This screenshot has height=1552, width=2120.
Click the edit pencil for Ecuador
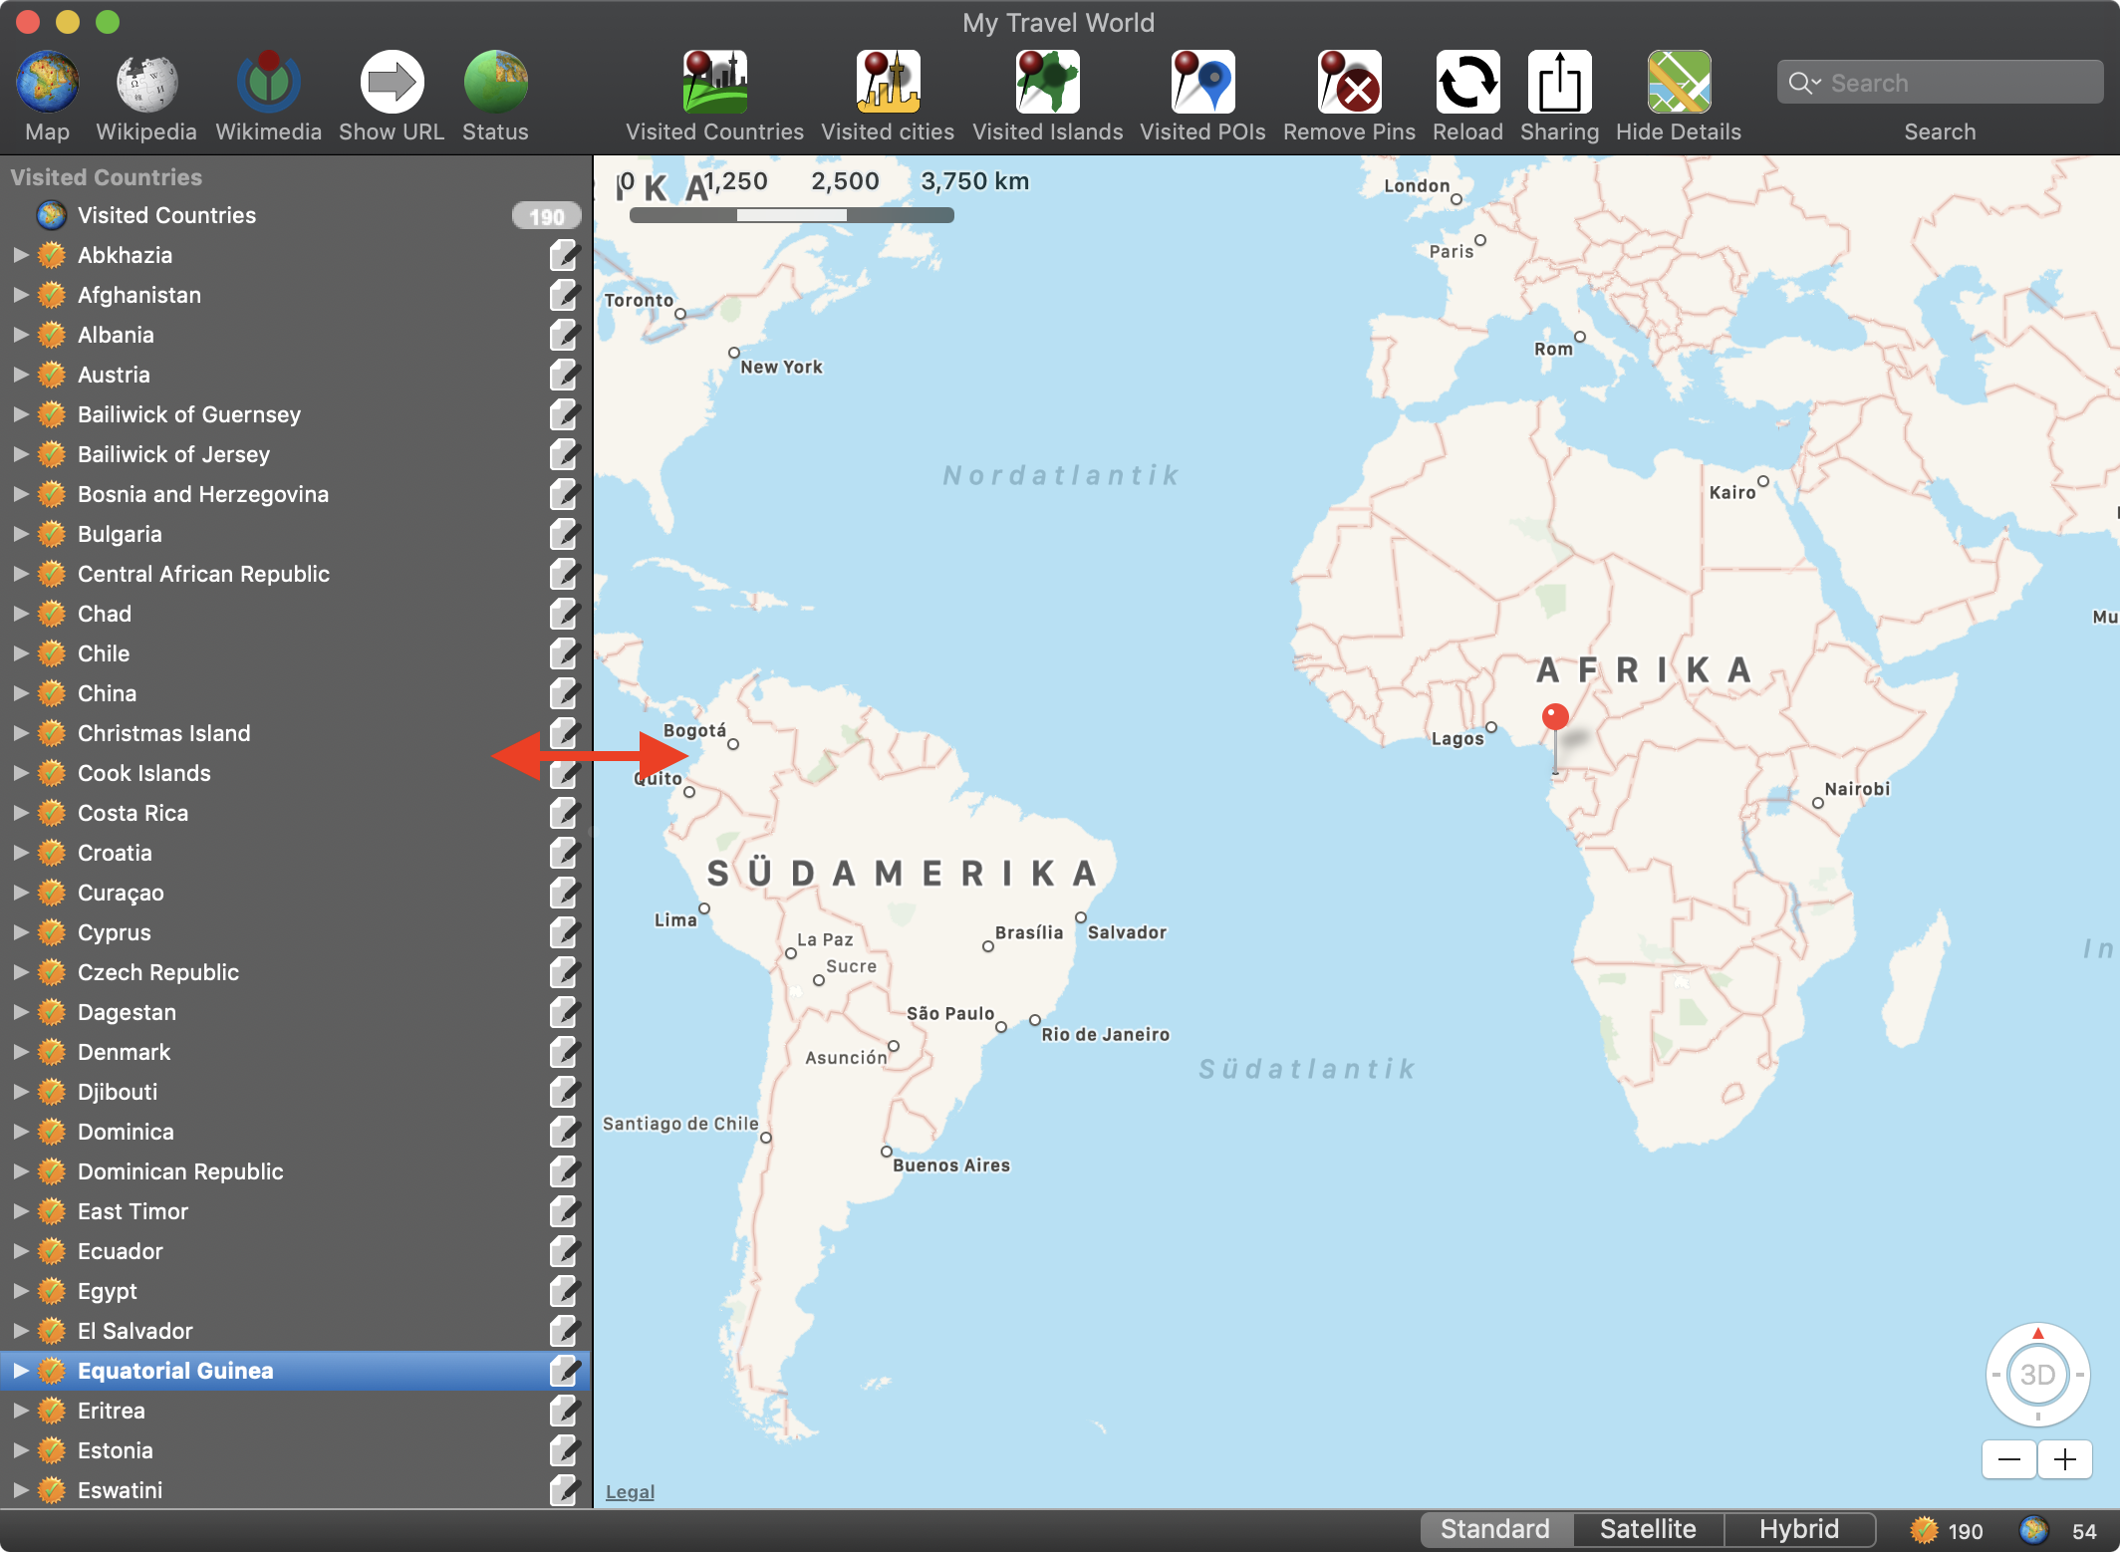564,1251
